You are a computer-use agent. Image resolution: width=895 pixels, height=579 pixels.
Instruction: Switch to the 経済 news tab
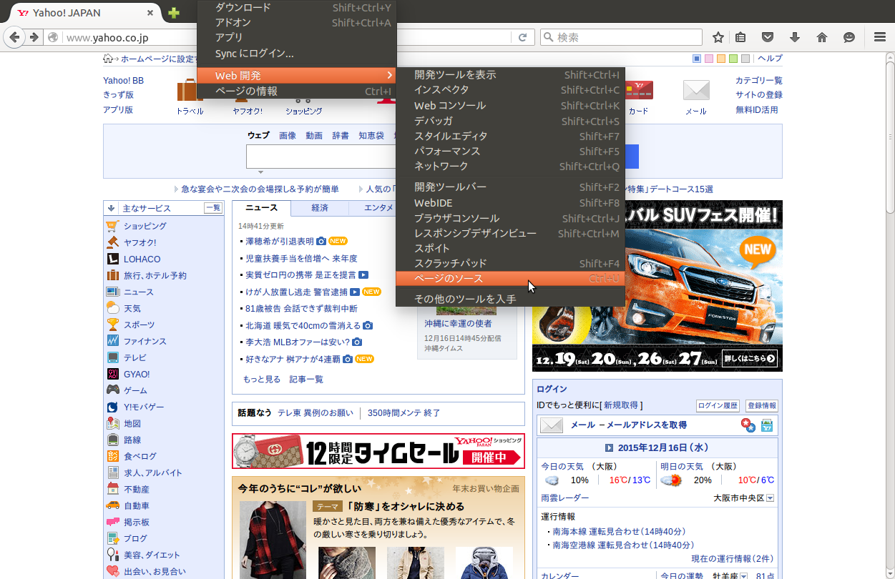320,208
